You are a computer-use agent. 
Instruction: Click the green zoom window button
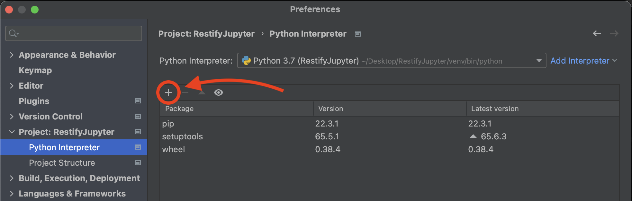pos(35,10)
